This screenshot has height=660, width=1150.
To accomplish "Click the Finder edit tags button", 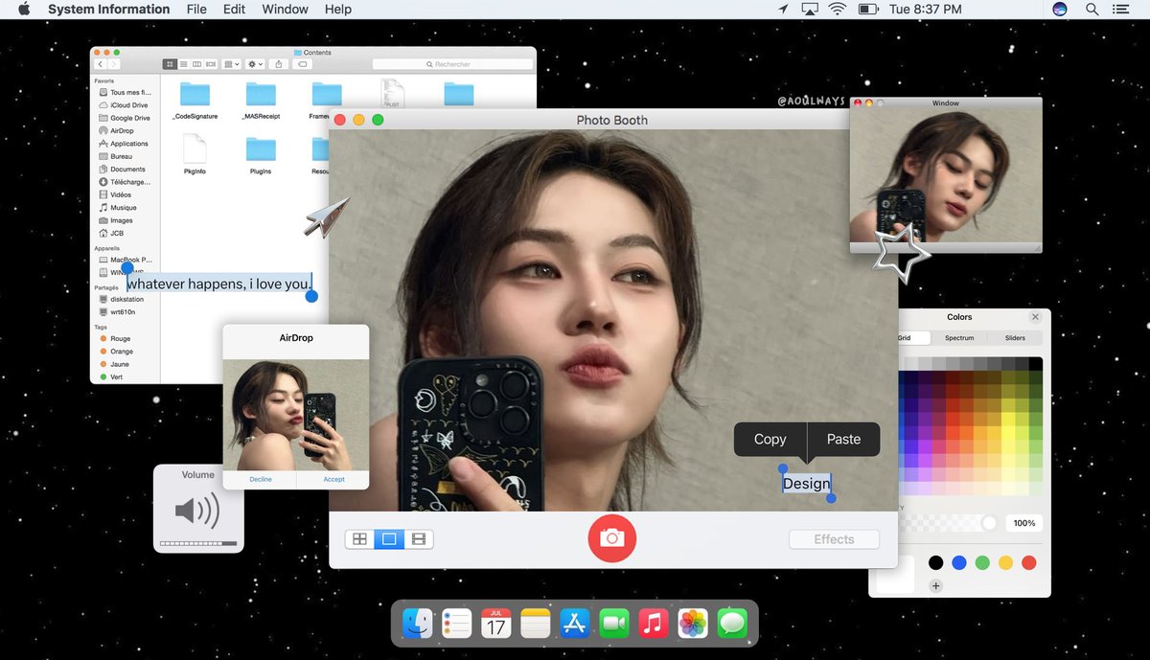I will 303,64.
